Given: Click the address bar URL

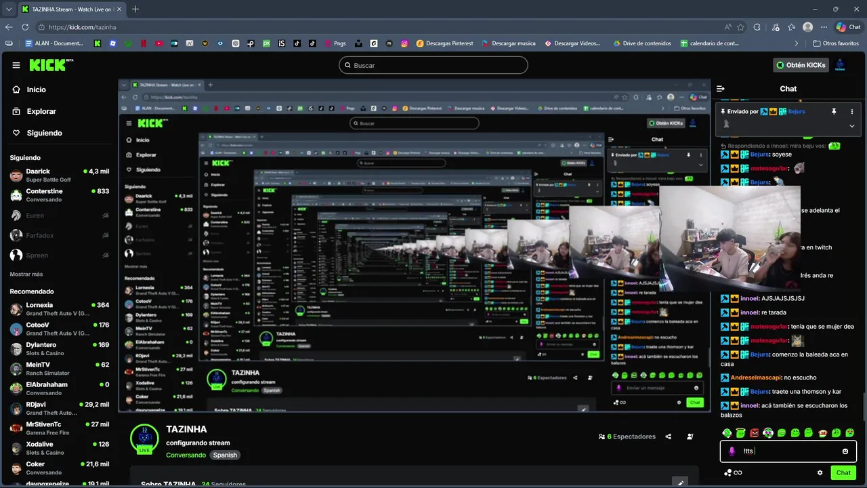Looking at the screenshot, I should click(x=83, y=27).
